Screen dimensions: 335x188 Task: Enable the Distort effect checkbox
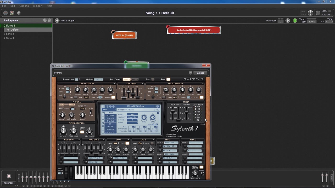click(x=103, y=115)
